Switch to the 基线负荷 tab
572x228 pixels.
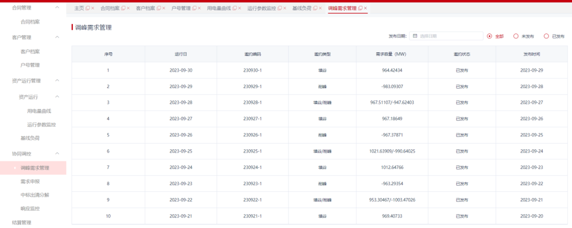(302, 8)
